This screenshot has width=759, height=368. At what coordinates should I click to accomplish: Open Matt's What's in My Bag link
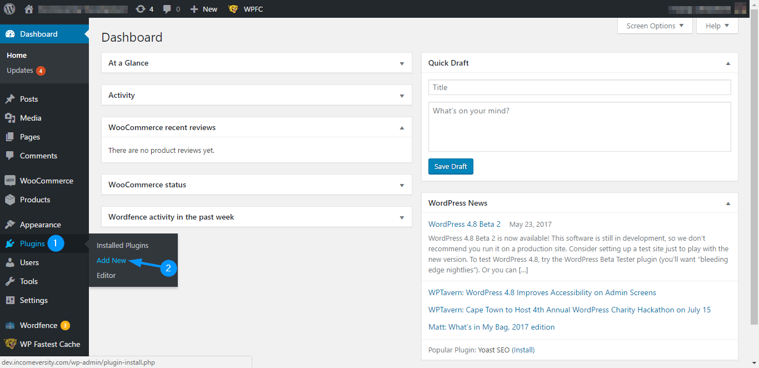tap(492, 327)
